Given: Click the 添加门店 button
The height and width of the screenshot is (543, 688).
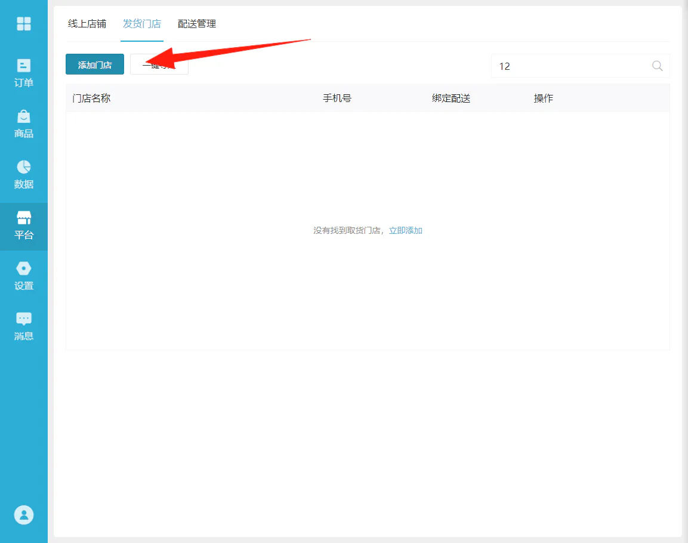Looking at the screenshot, I should pyautogui.click(x=95, y=64).
